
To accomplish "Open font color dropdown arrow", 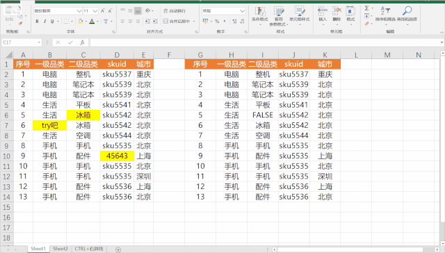I will (x=97, y=22).
